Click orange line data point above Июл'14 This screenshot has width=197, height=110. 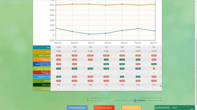click(72, 4)
